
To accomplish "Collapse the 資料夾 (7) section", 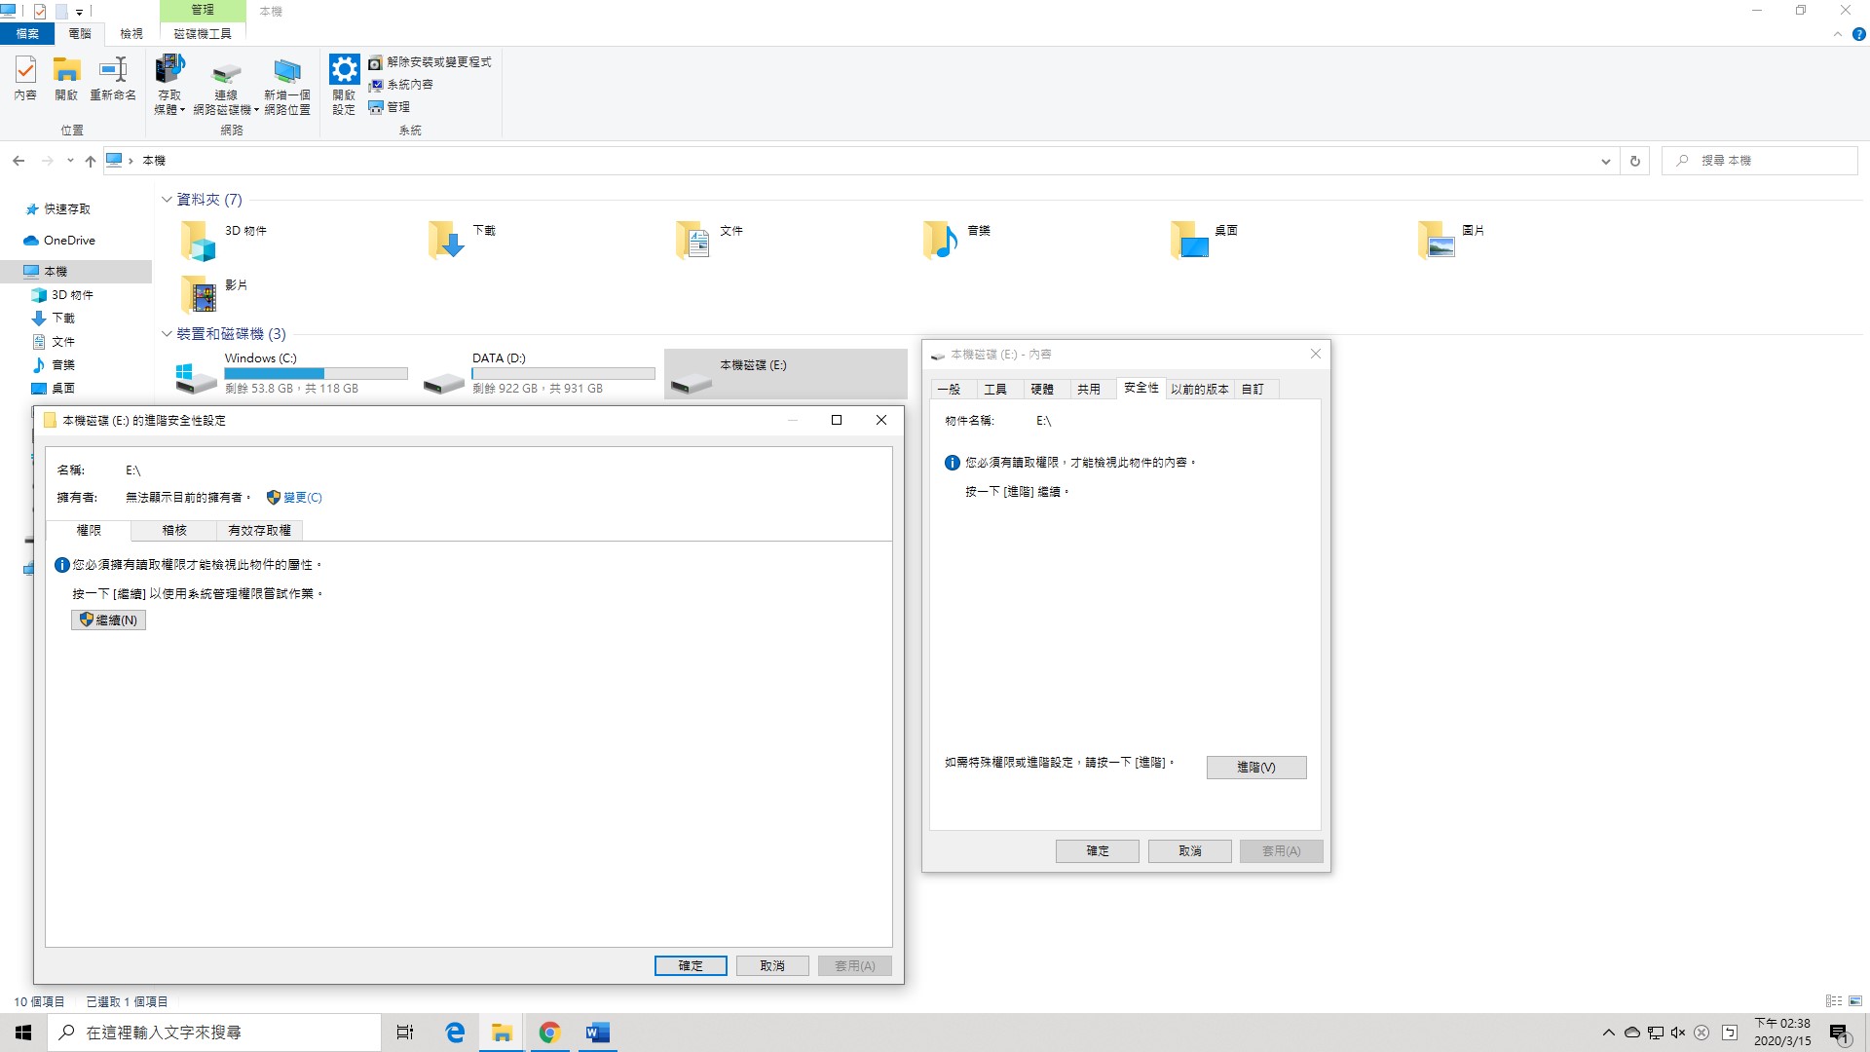I will click(167, 200).
